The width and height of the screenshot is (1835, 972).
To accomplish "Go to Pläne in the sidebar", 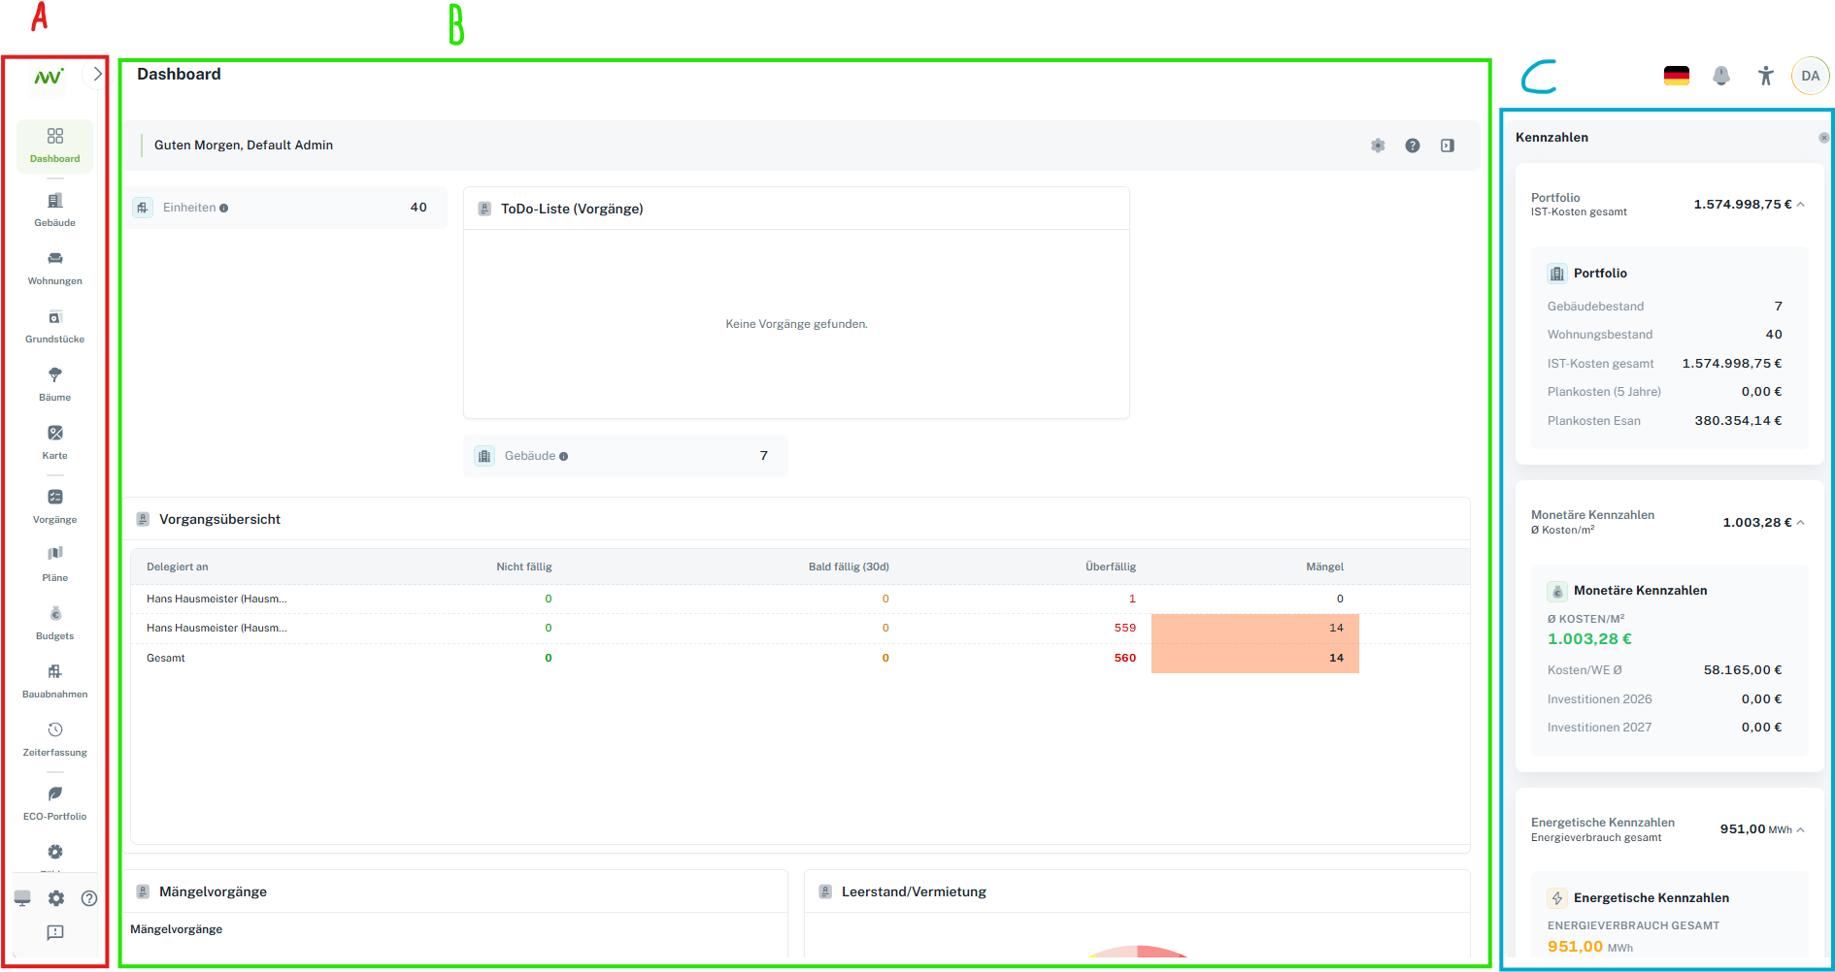I will point(55,565).
